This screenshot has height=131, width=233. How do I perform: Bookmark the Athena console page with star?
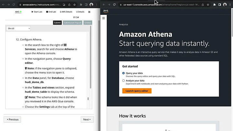click(x=208, y=5)
